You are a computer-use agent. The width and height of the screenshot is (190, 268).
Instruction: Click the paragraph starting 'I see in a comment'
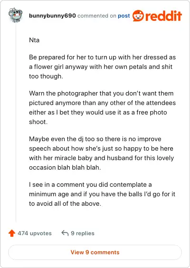[102, 194]
